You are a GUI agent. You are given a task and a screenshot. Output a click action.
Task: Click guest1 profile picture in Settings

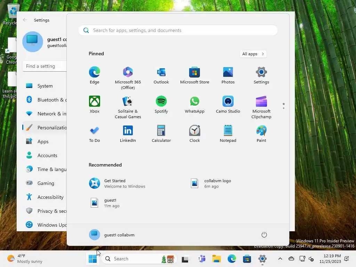[33, 42]
